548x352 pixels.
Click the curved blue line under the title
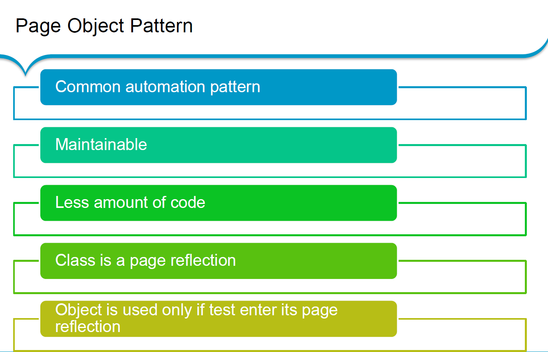pyautogui.click(x=279, y=56)
